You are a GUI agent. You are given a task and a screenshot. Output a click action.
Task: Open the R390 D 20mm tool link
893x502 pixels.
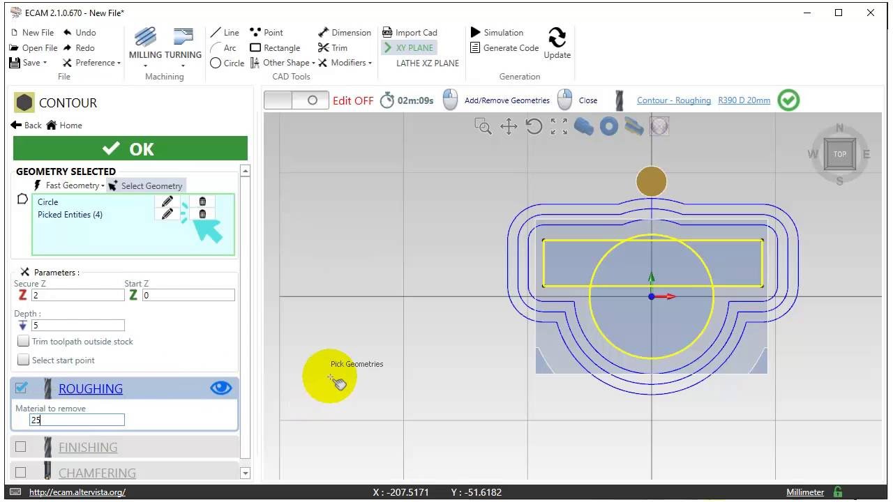(744, 100)
